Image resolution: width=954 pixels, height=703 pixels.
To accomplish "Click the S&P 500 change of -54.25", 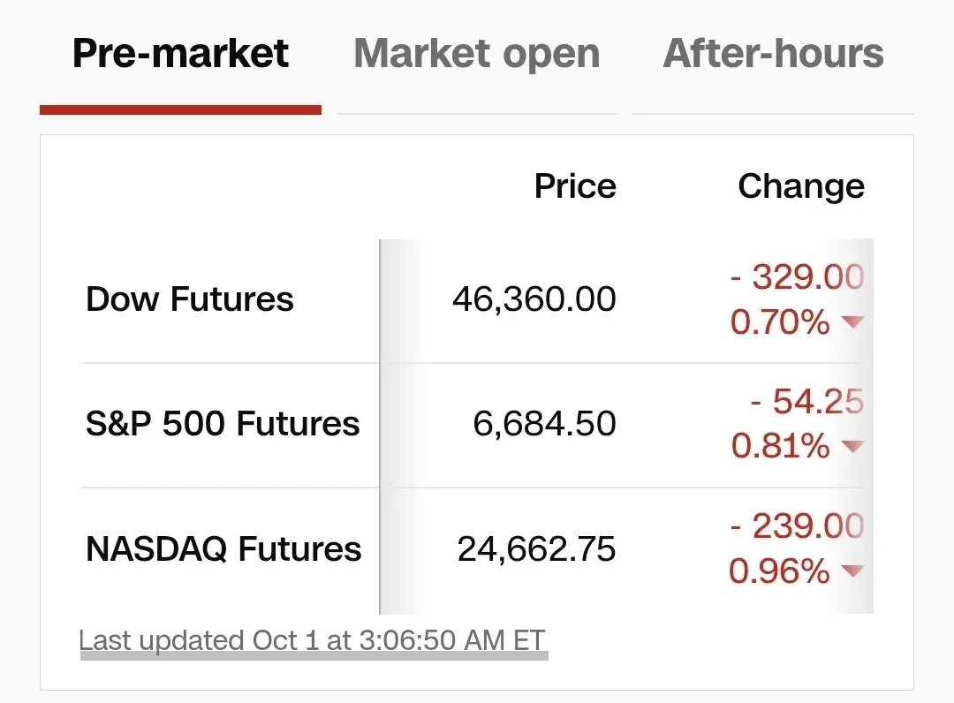I will [806, 402].
